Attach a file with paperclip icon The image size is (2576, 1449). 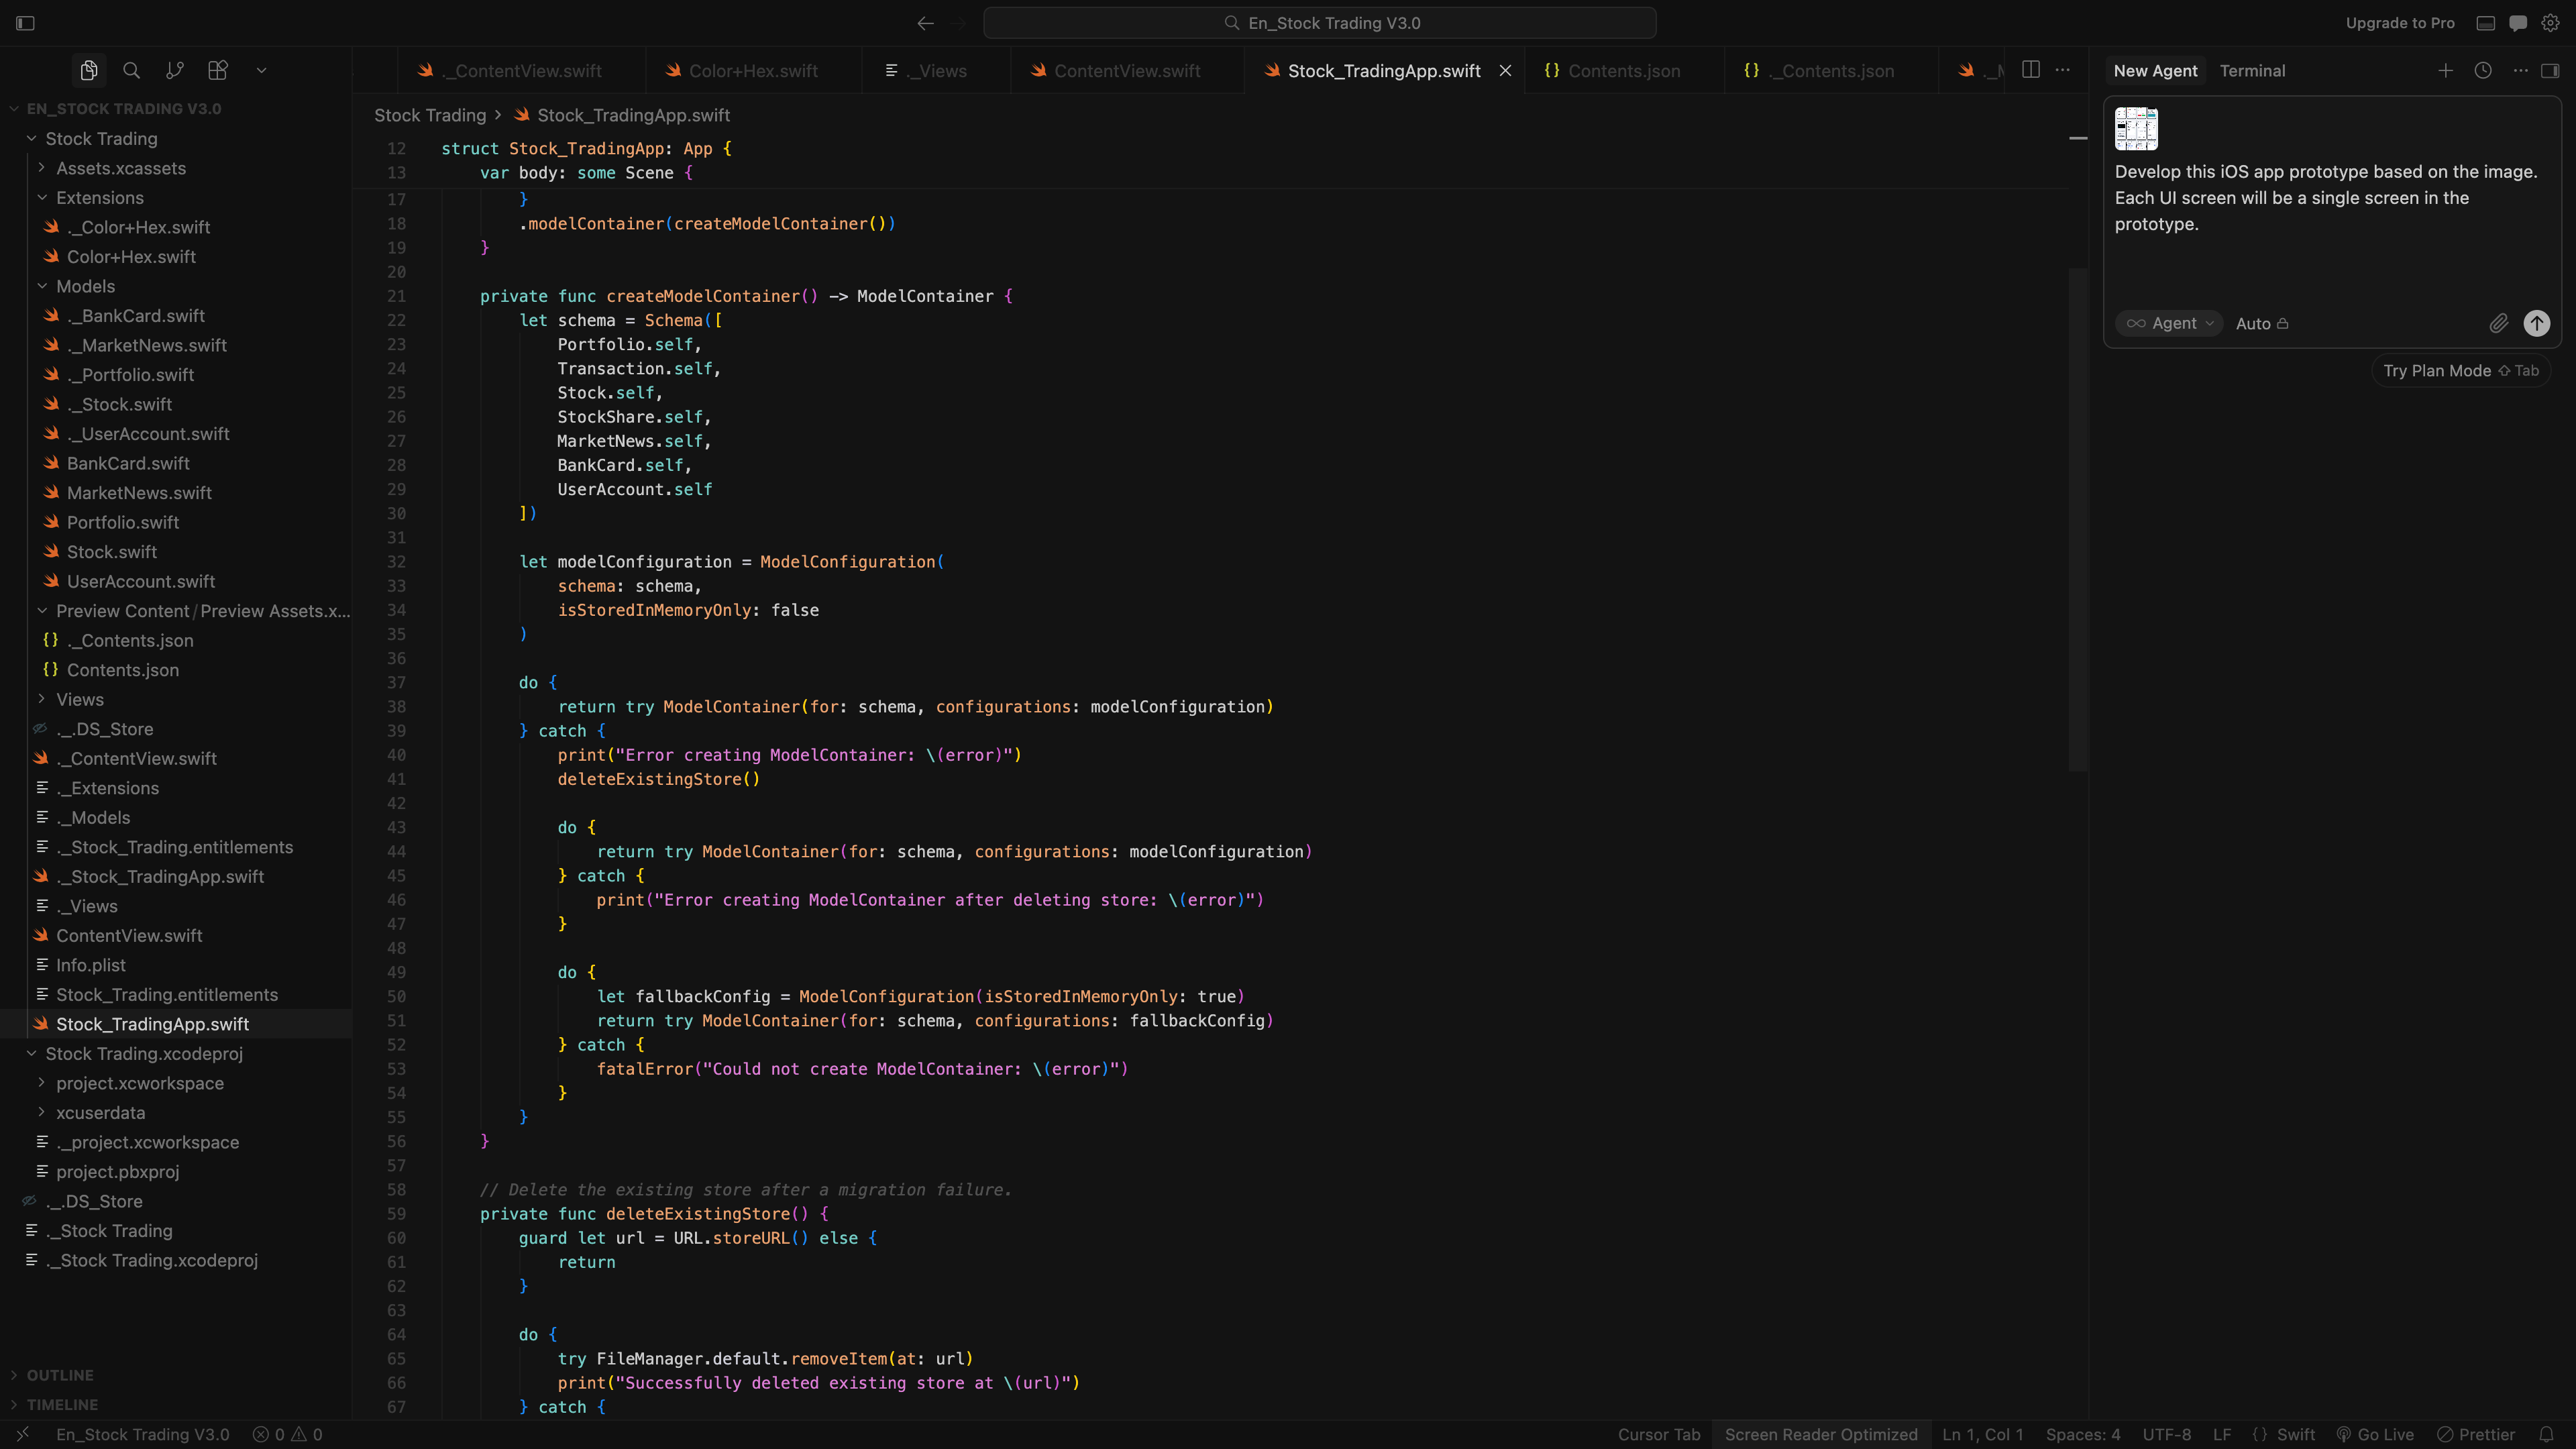(2498, 323)
